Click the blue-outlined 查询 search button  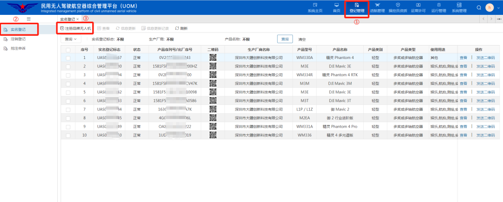click(285, 39)
